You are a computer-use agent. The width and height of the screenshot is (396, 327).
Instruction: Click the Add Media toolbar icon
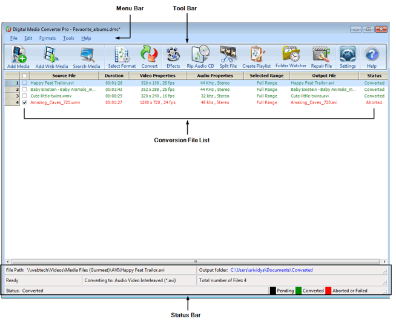(18, 56)
